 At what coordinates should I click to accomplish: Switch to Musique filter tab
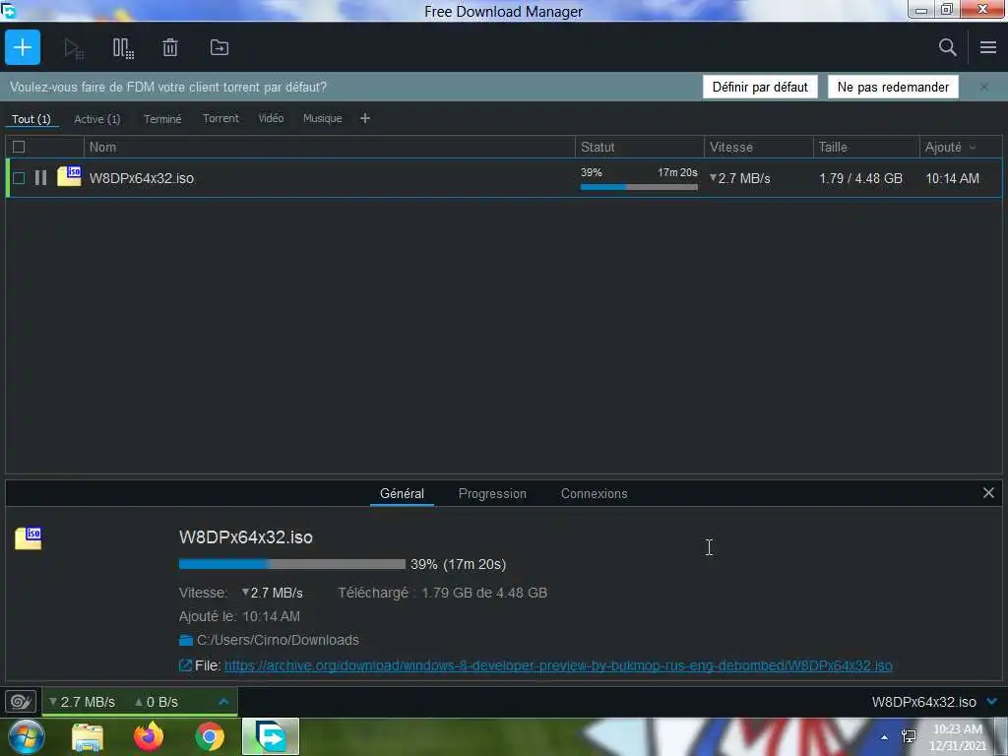coord(322,118)
